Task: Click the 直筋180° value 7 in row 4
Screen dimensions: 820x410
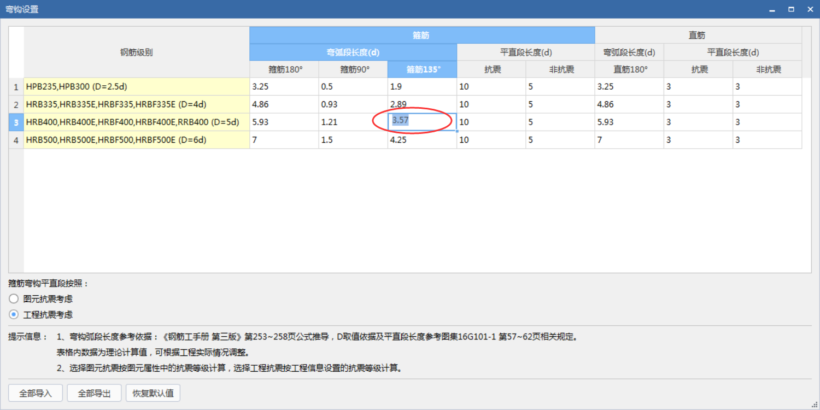Action: coord(629,140)
